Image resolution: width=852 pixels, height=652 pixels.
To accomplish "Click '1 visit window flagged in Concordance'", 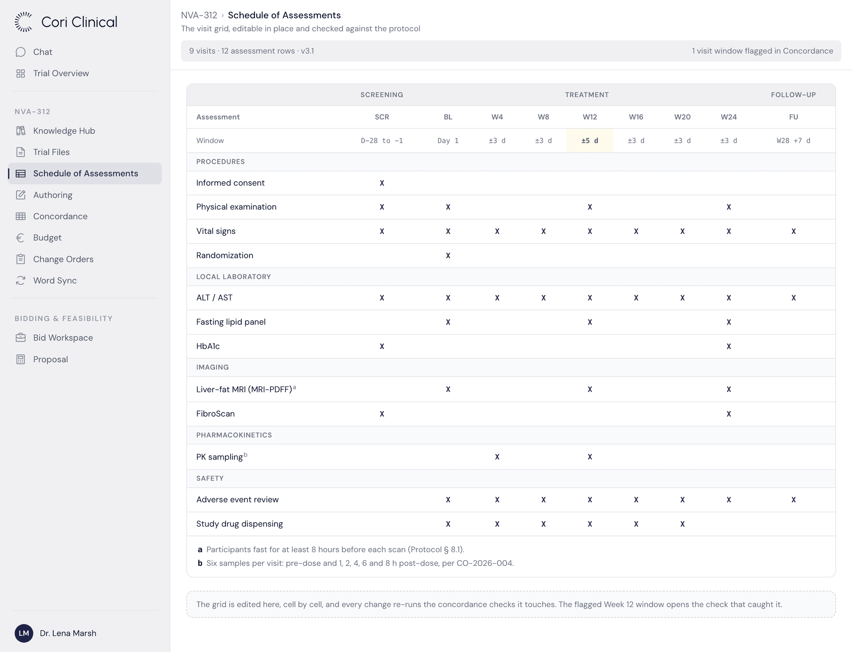I will [762, 51].
